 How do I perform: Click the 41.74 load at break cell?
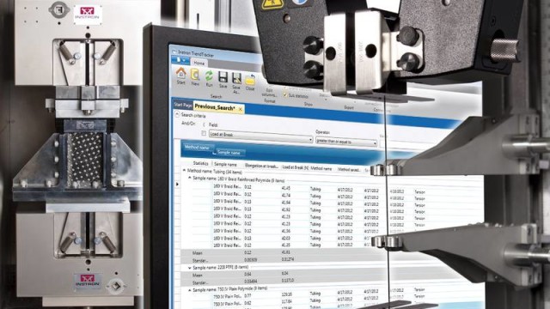[x=286, y=195]
